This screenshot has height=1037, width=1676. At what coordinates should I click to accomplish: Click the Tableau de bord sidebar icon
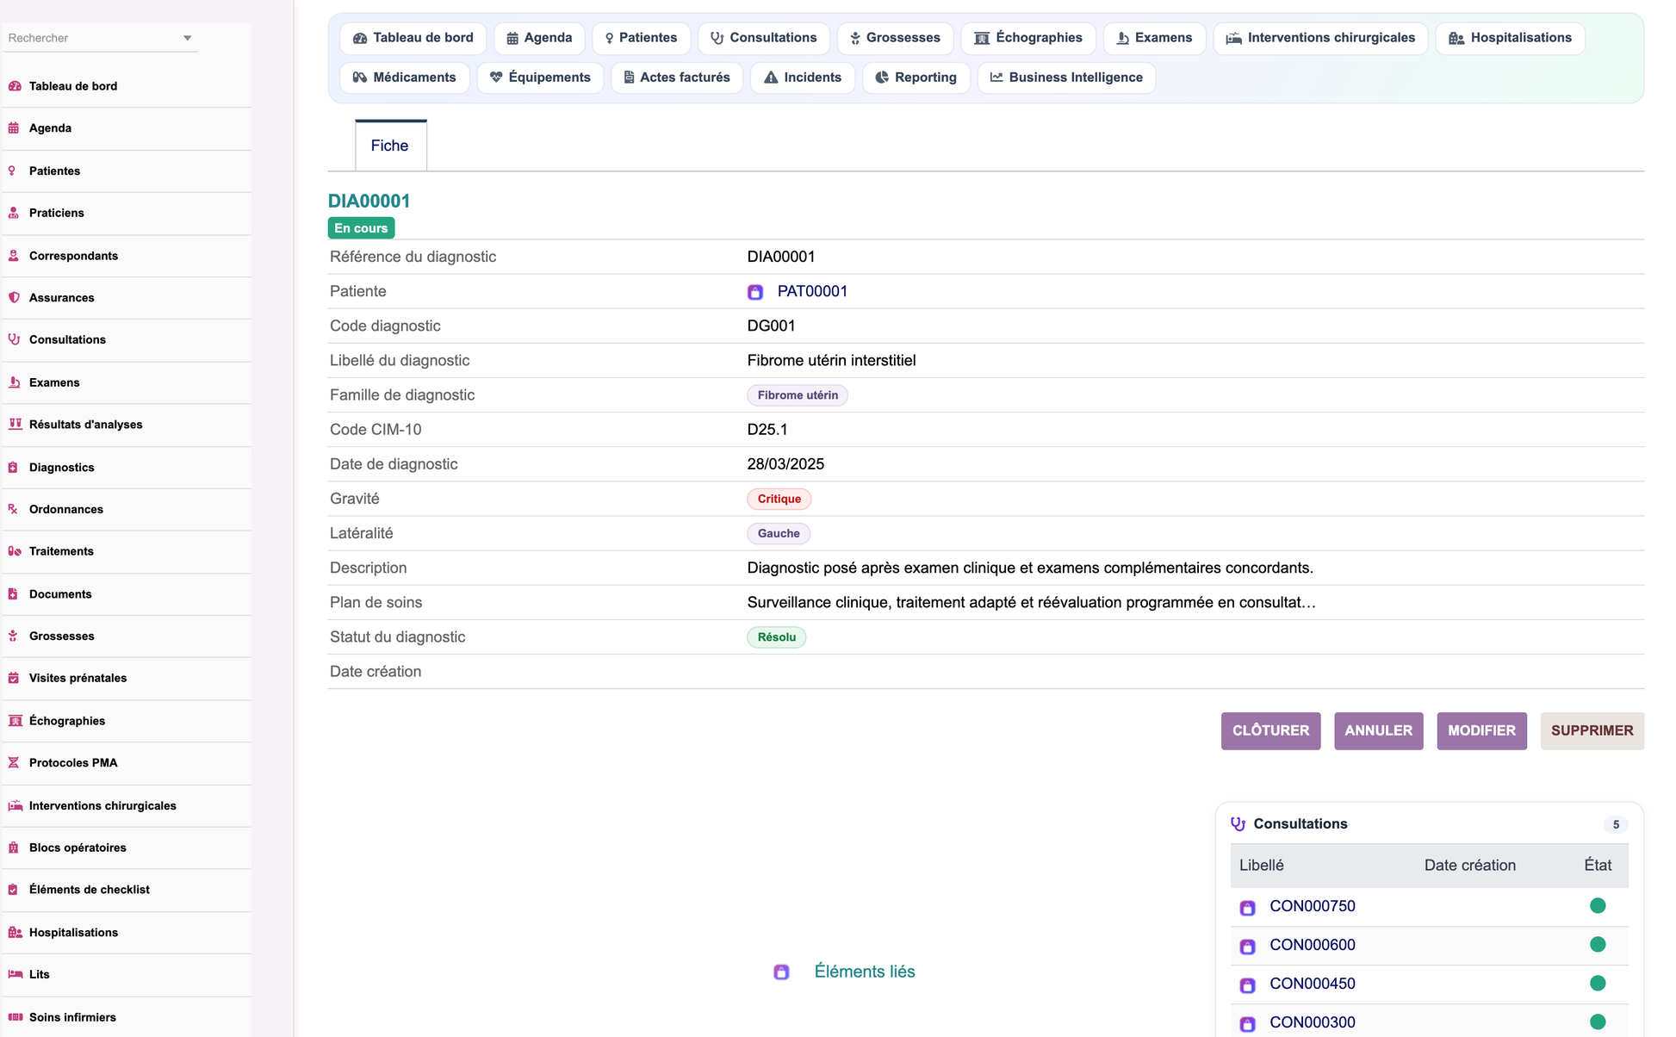(15, 86)
